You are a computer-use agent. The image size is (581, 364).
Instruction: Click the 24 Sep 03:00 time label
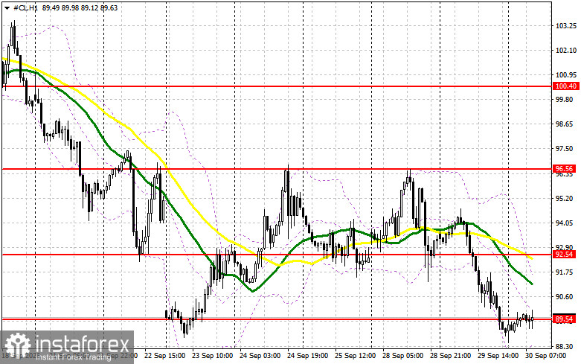260,356
